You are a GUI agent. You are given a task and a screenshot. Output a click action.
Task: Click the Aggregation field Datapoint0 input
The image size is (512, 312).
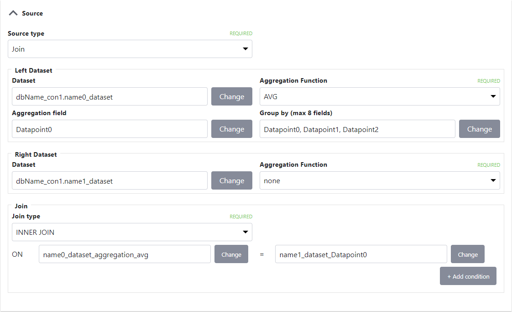110,129
